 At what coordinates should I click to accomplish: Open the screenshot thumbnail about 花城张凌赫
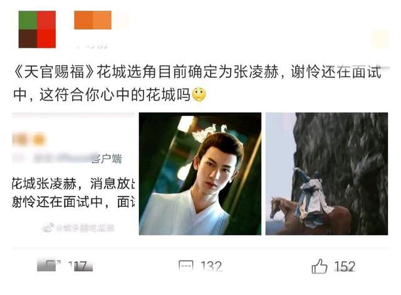(73, 174)
